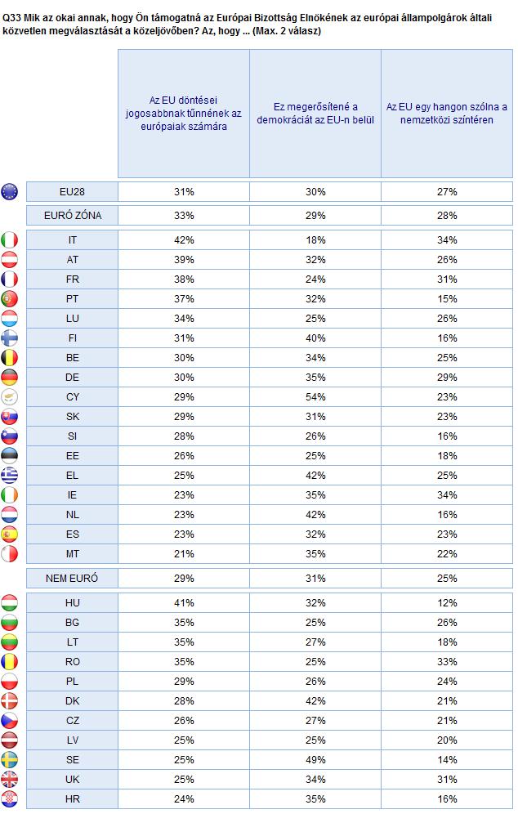Select the Greece flag icon
This screenshot has width=518, height=814.
pos(9,476)
